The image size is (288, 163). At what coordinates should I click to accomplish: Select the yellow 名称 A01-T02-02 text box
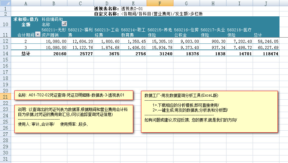click(x=74, y=95)
